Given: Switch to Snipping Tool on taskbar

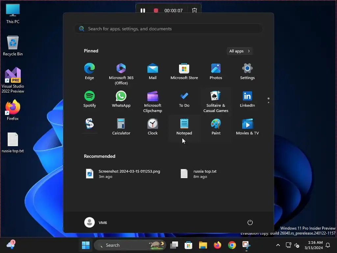Looking at the screenshot, I should point(246,245).
